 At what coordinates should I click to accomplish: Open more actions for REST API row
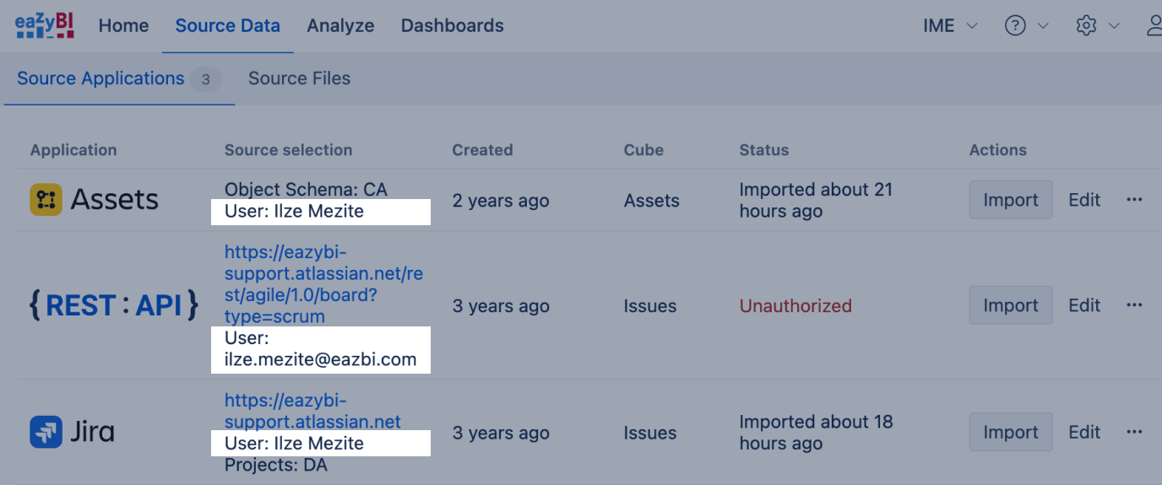(1134, 305)
